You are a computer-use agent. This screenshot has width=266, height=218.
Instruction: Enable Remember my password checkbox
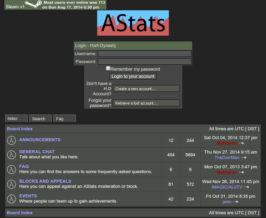click(x=108, y=68)
